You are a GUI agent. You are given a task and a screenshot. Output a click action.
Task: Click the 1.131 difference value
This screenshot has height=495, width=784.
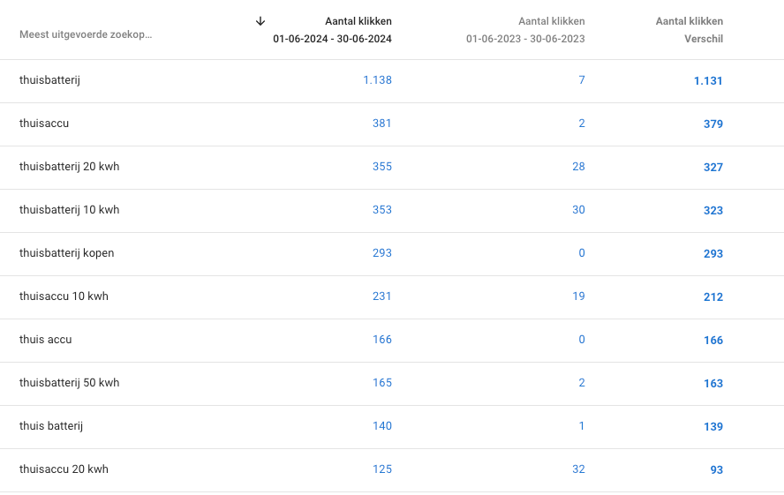pos(708,81)
